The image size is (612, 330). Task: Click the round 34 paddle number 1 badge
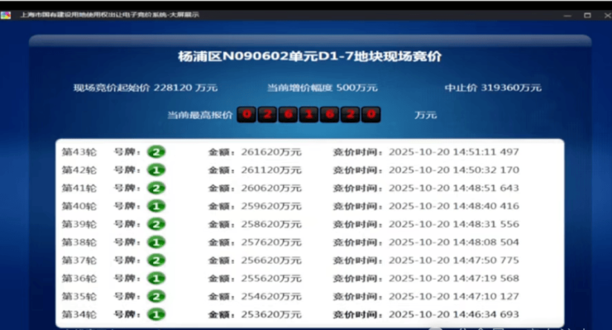(x=156, y=314)
